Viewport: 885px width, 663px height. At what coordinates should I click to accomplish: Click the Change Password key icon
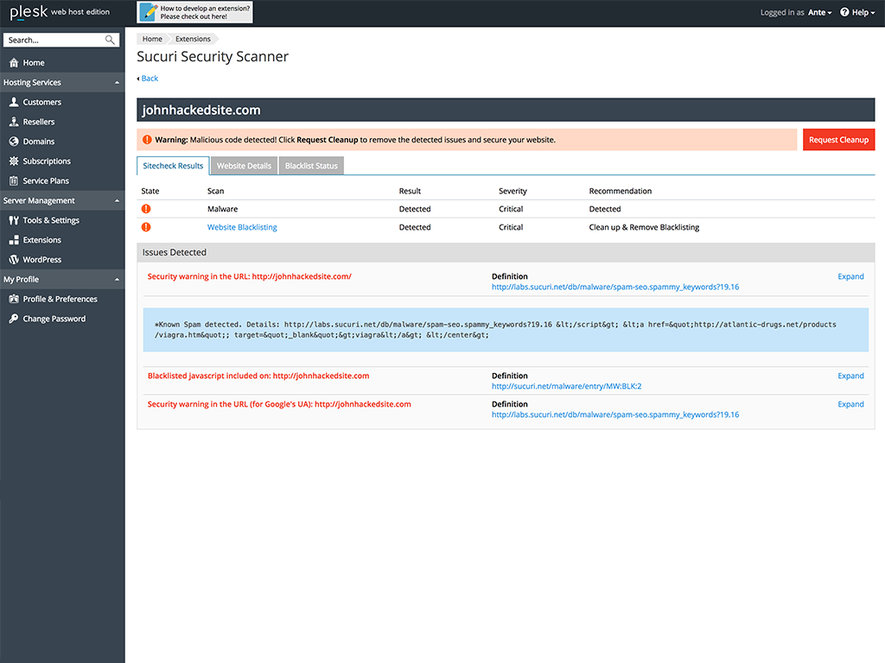point(14,319)
